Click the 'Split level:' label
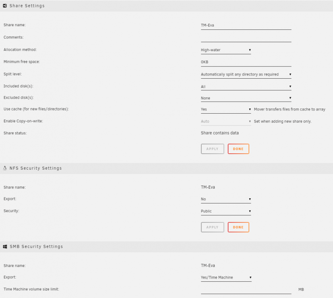 [13, 74]
